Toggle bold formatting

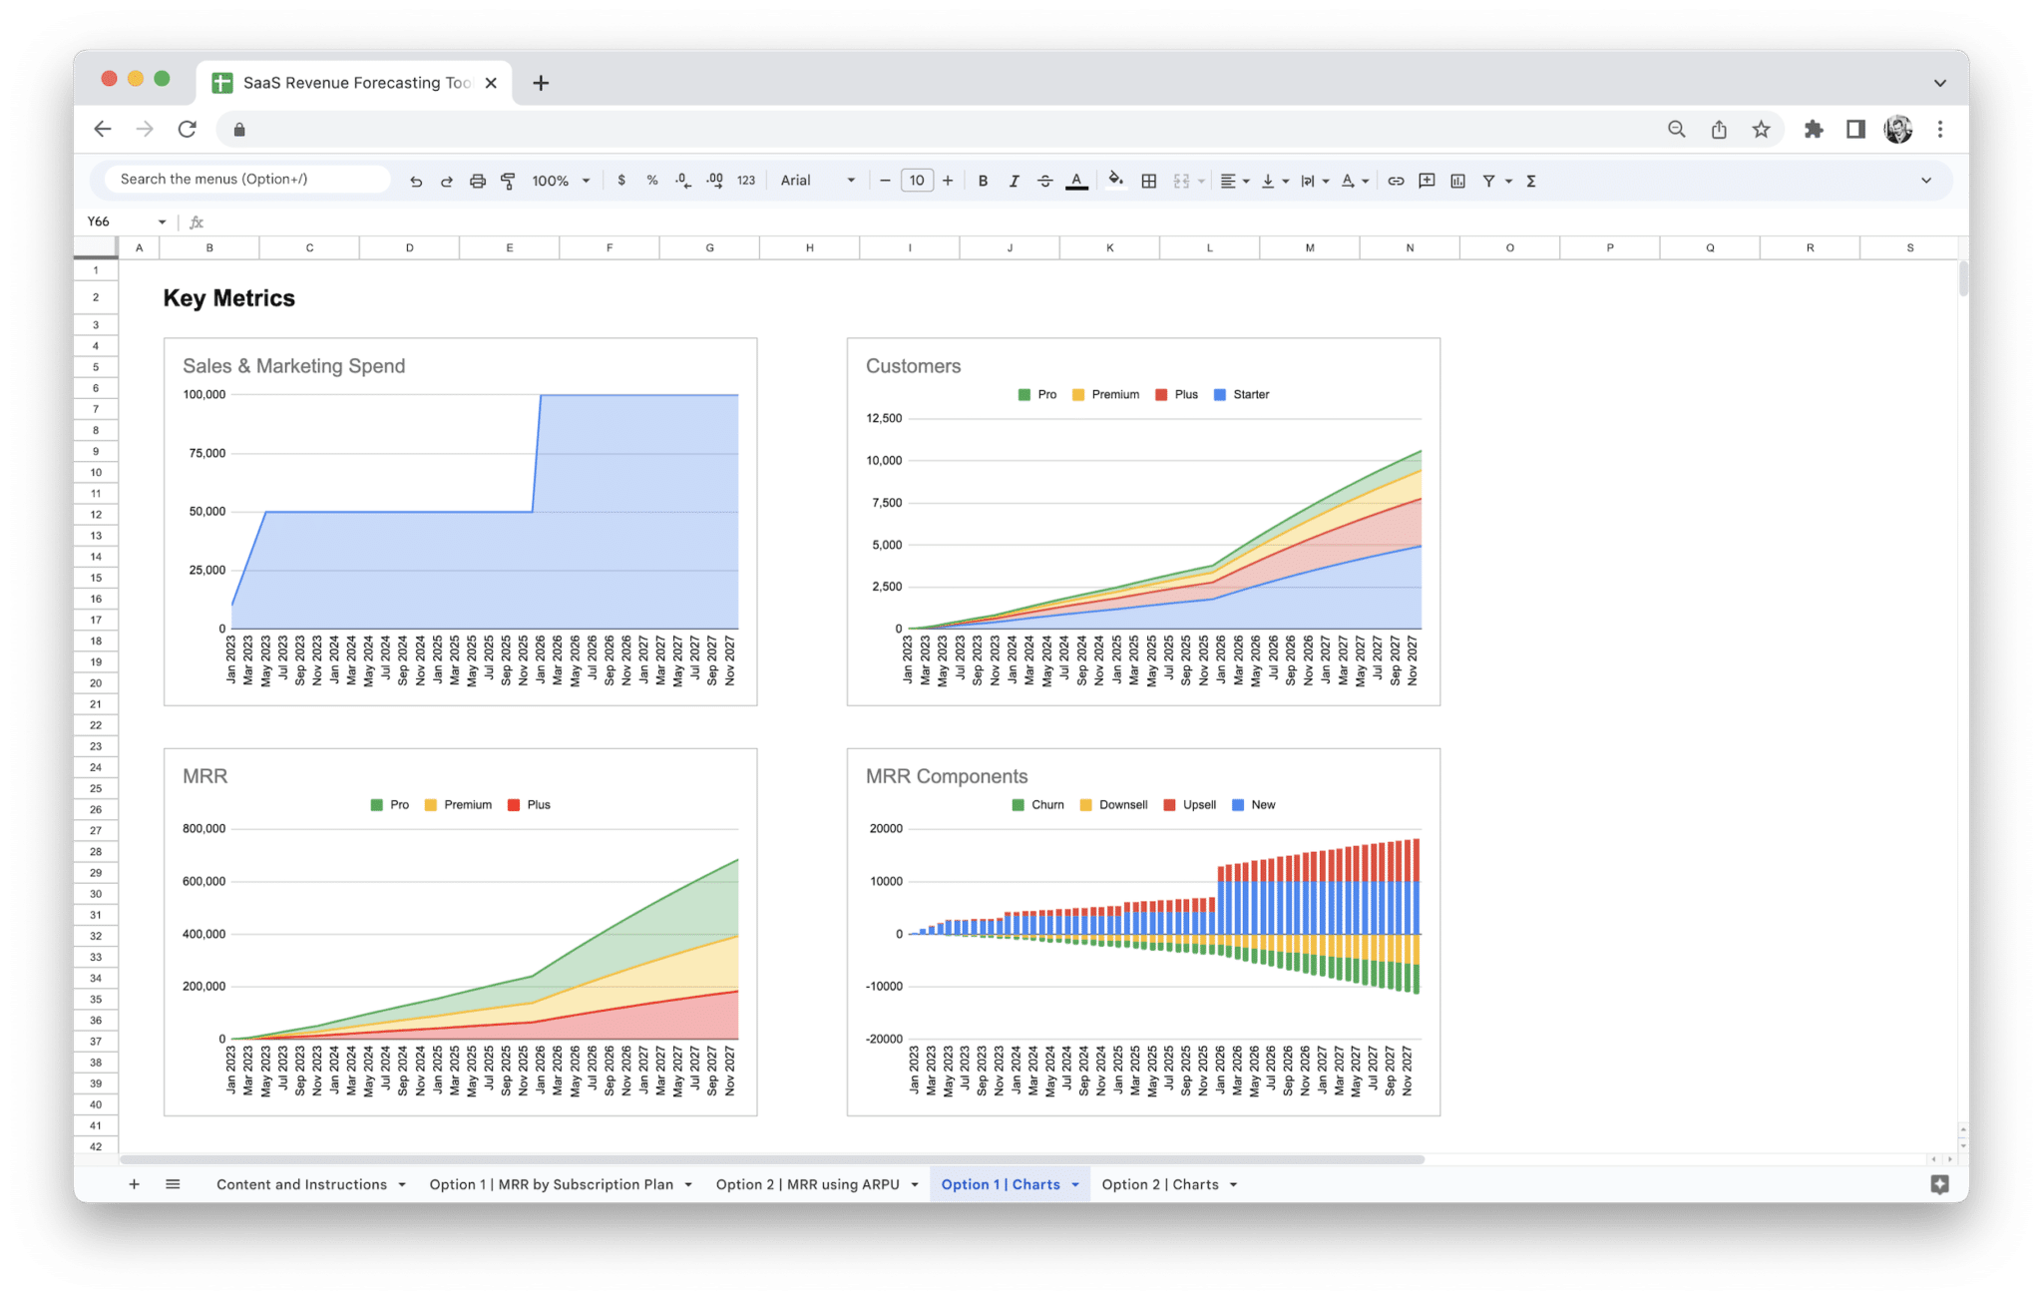click(x=984, y=181)
